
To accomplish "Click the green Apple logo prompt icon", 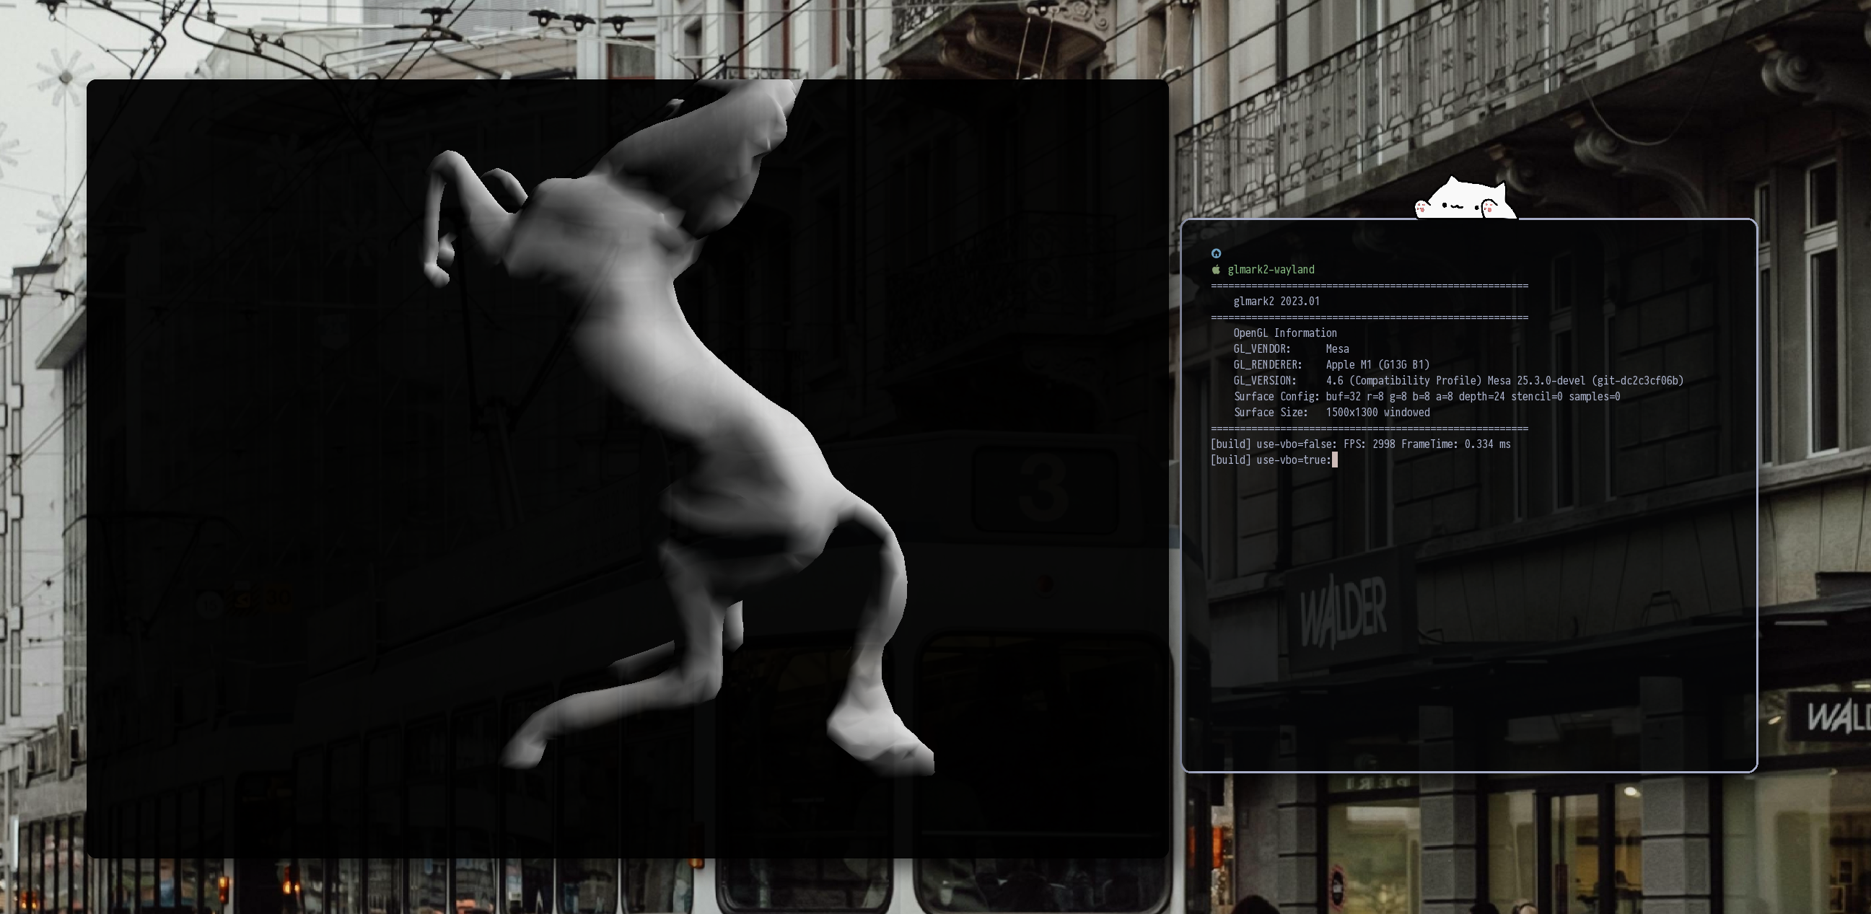I will tap(1216, 269).
